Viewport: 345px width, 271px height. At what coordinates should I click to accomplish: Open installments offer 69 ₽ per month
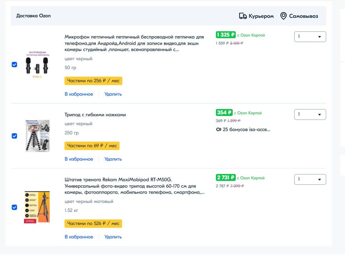92,146
